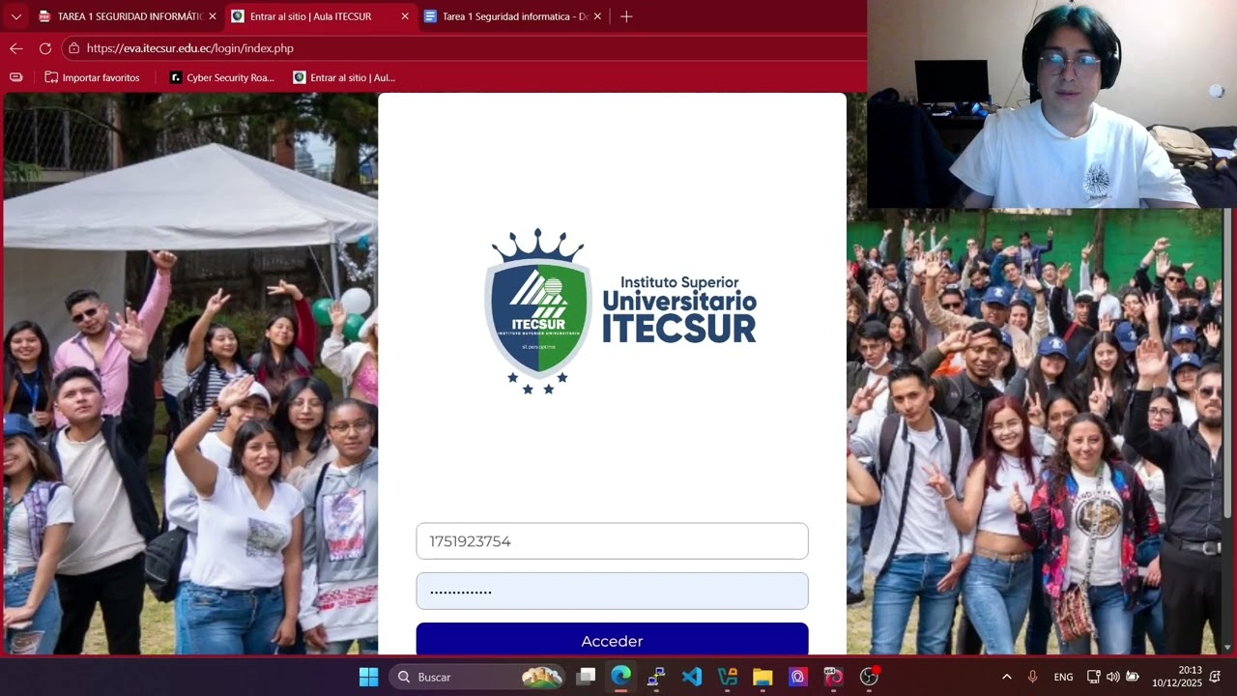Image resolution: width=1237 pixels, height=696 pixels.
Task: Open Importar favoritos bookmark
Action: [93, 77]
